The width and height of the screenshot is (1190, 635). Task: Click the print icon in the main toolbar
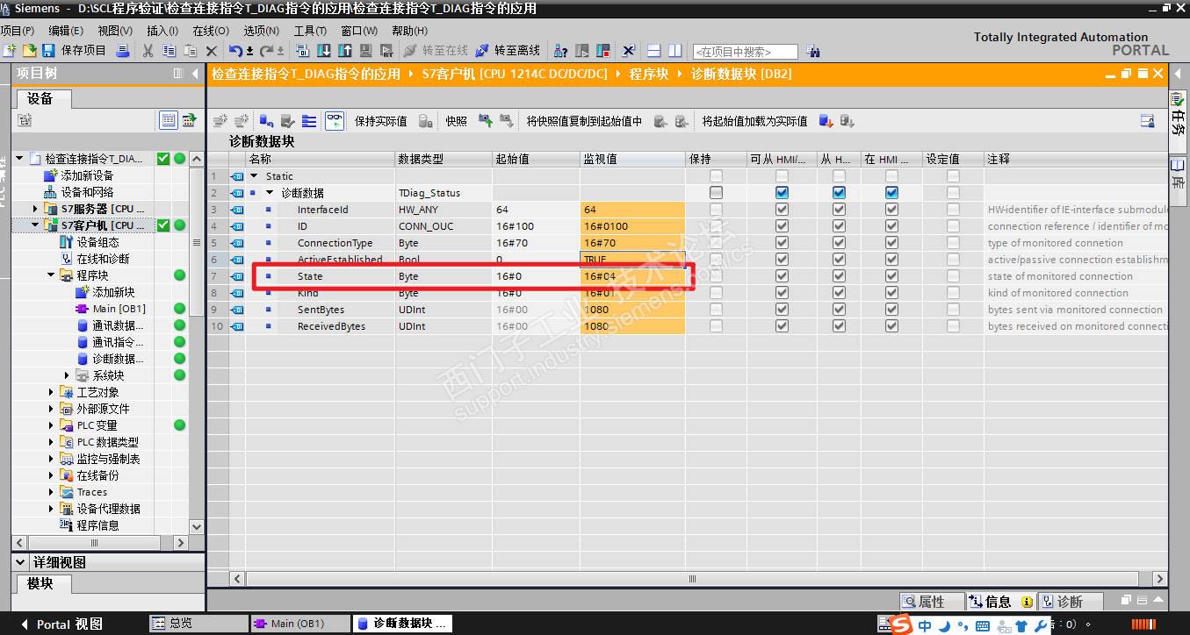(x=123, y=51)
